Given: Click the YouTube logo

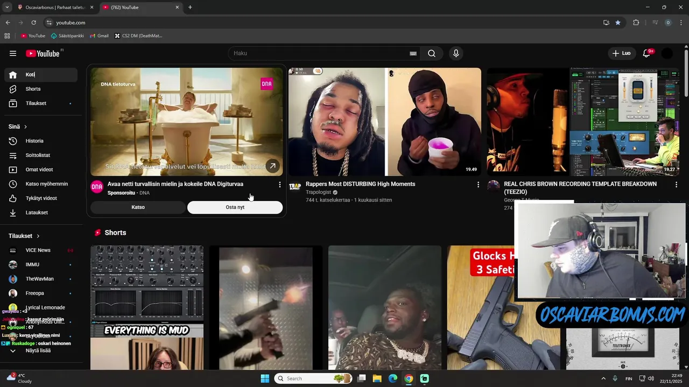Looking at the screenshot, I should click(x=43, y=53).
